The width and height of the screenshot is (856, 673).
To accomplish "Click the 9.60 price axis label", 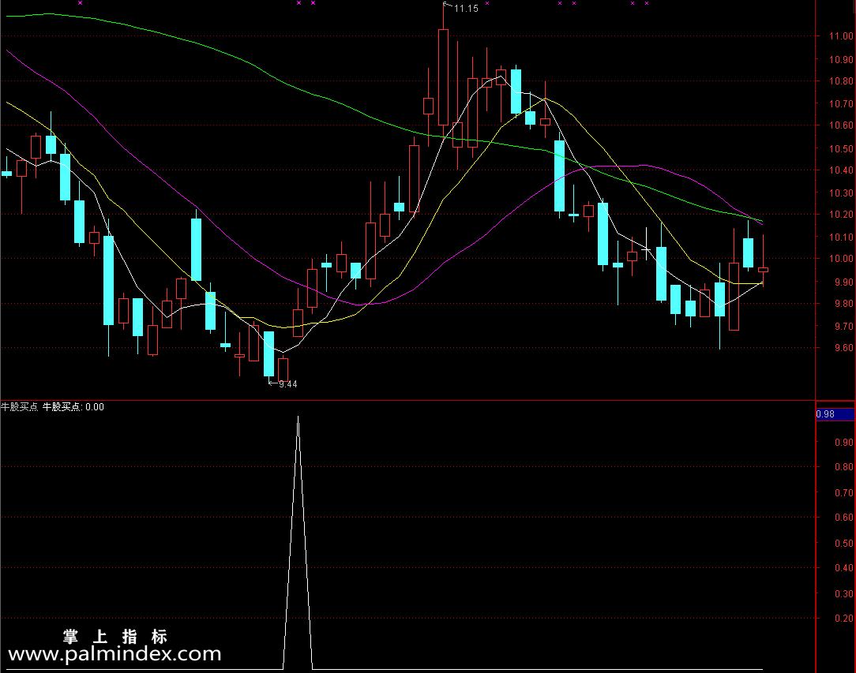I will point(844,347).
